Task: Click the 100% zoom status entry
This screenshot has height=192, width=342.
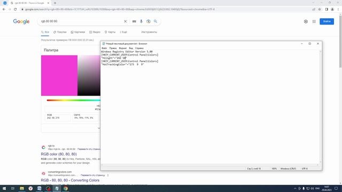Action: click(274, 169)
